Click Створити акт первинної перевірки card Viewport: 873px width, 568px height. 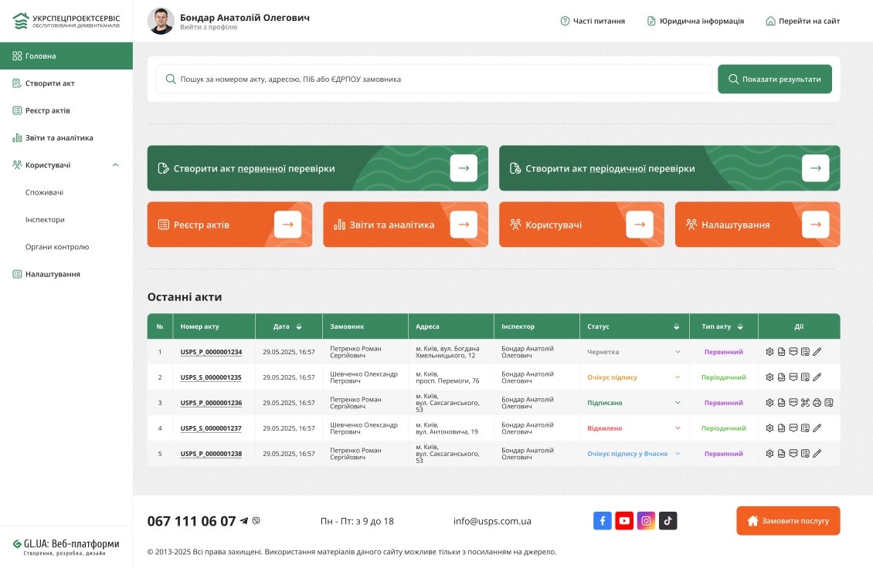pos(318,168)
